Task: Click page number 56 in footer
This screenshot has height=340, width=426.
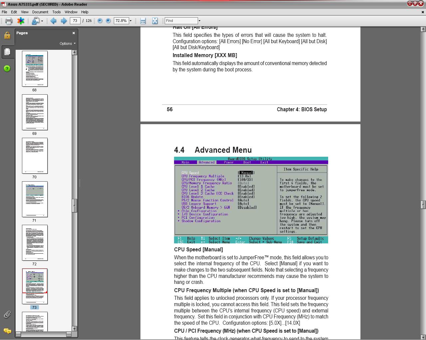Action: tap(169, 110)
